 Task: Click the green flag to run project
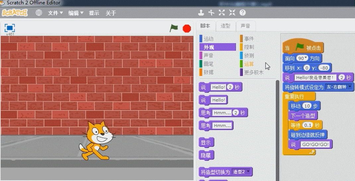pyautogui.click(x=174, y=28)
